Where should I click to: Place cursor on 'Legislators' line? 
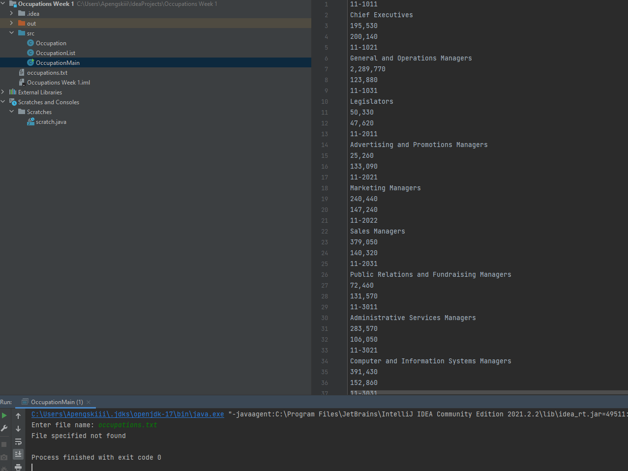[x=372, y=101]
